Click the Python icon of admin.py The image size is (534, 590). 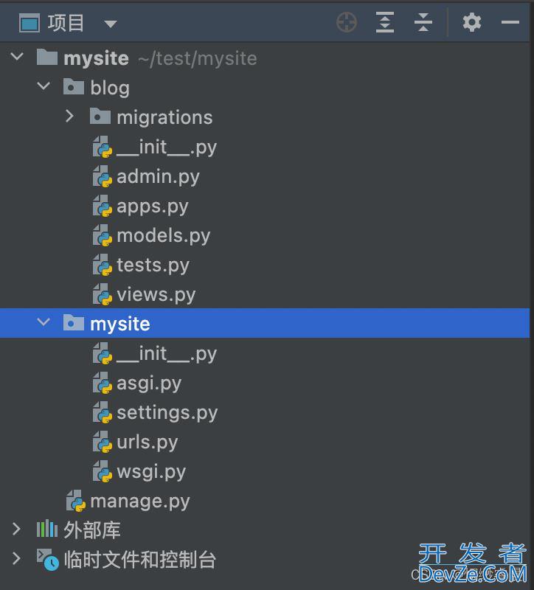pos(103,176)
